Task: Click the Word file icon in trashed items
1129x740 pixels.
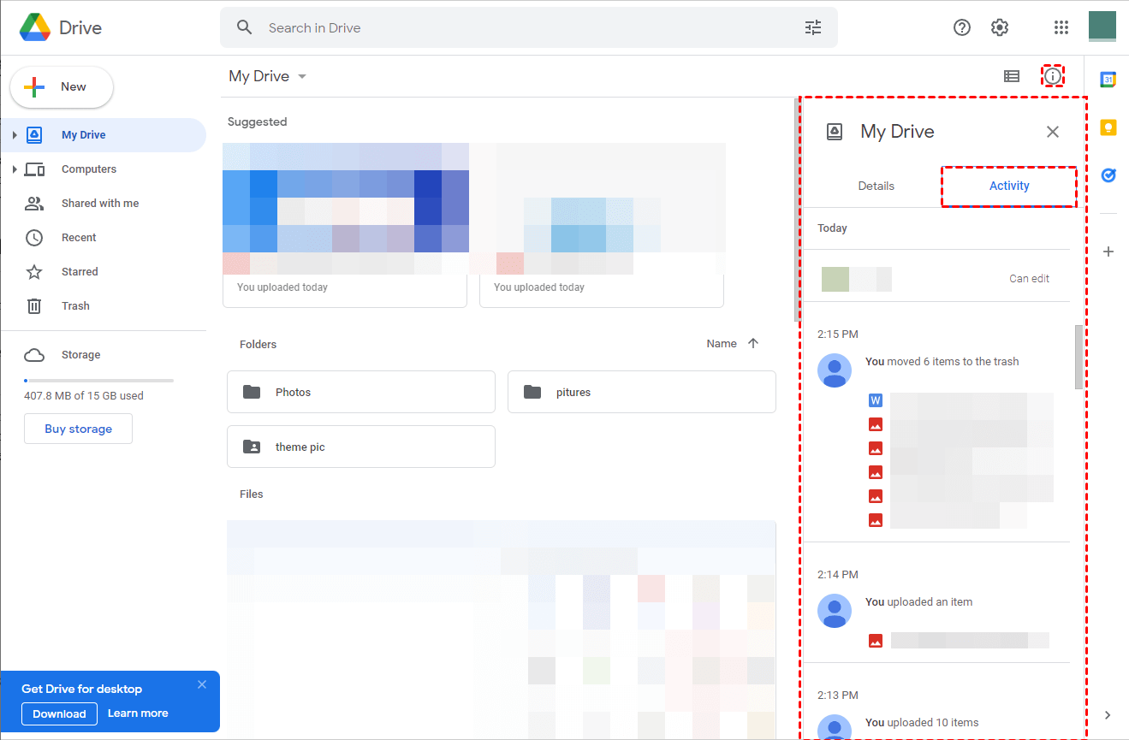Action: [876, 400]
